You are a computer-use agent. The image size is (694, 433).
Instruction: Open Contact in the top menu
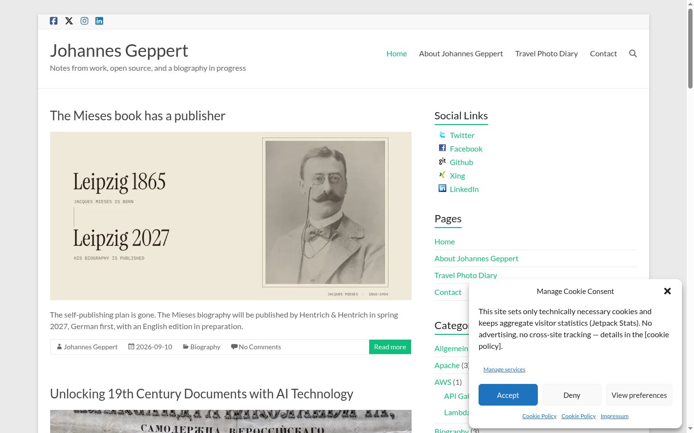[x=603, y=53]
